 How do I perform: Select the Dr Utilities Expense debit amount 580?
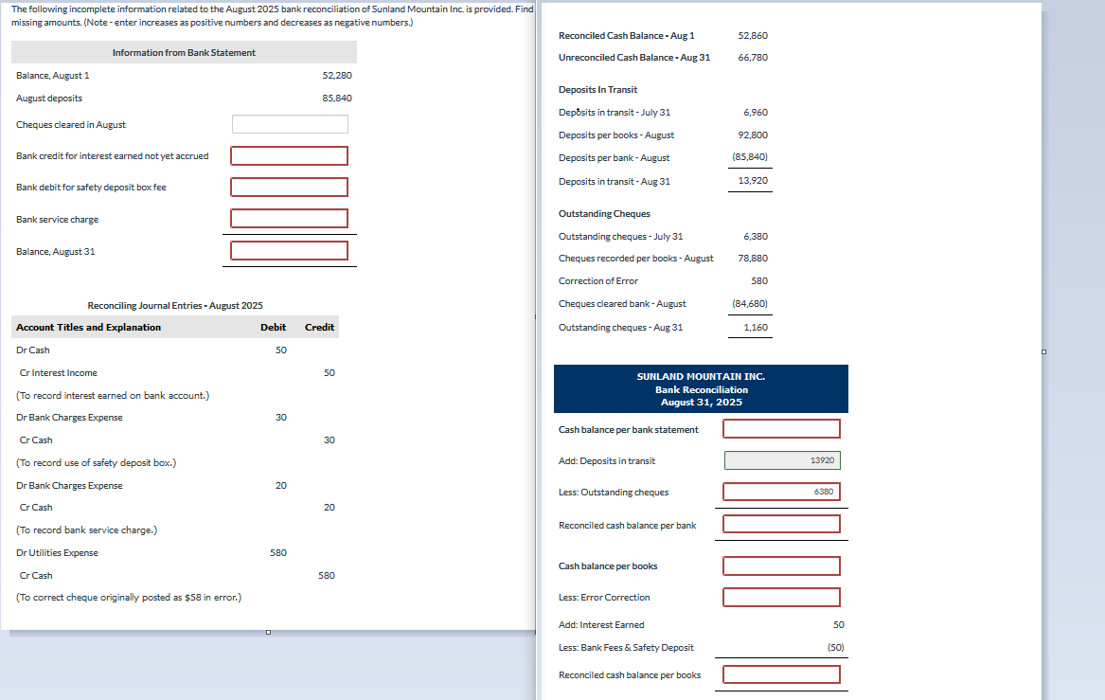click(x=278, y=552)
